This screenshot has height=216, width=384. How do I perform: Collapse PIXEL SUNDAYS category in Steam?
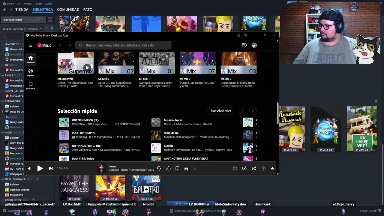click(3, 179)
